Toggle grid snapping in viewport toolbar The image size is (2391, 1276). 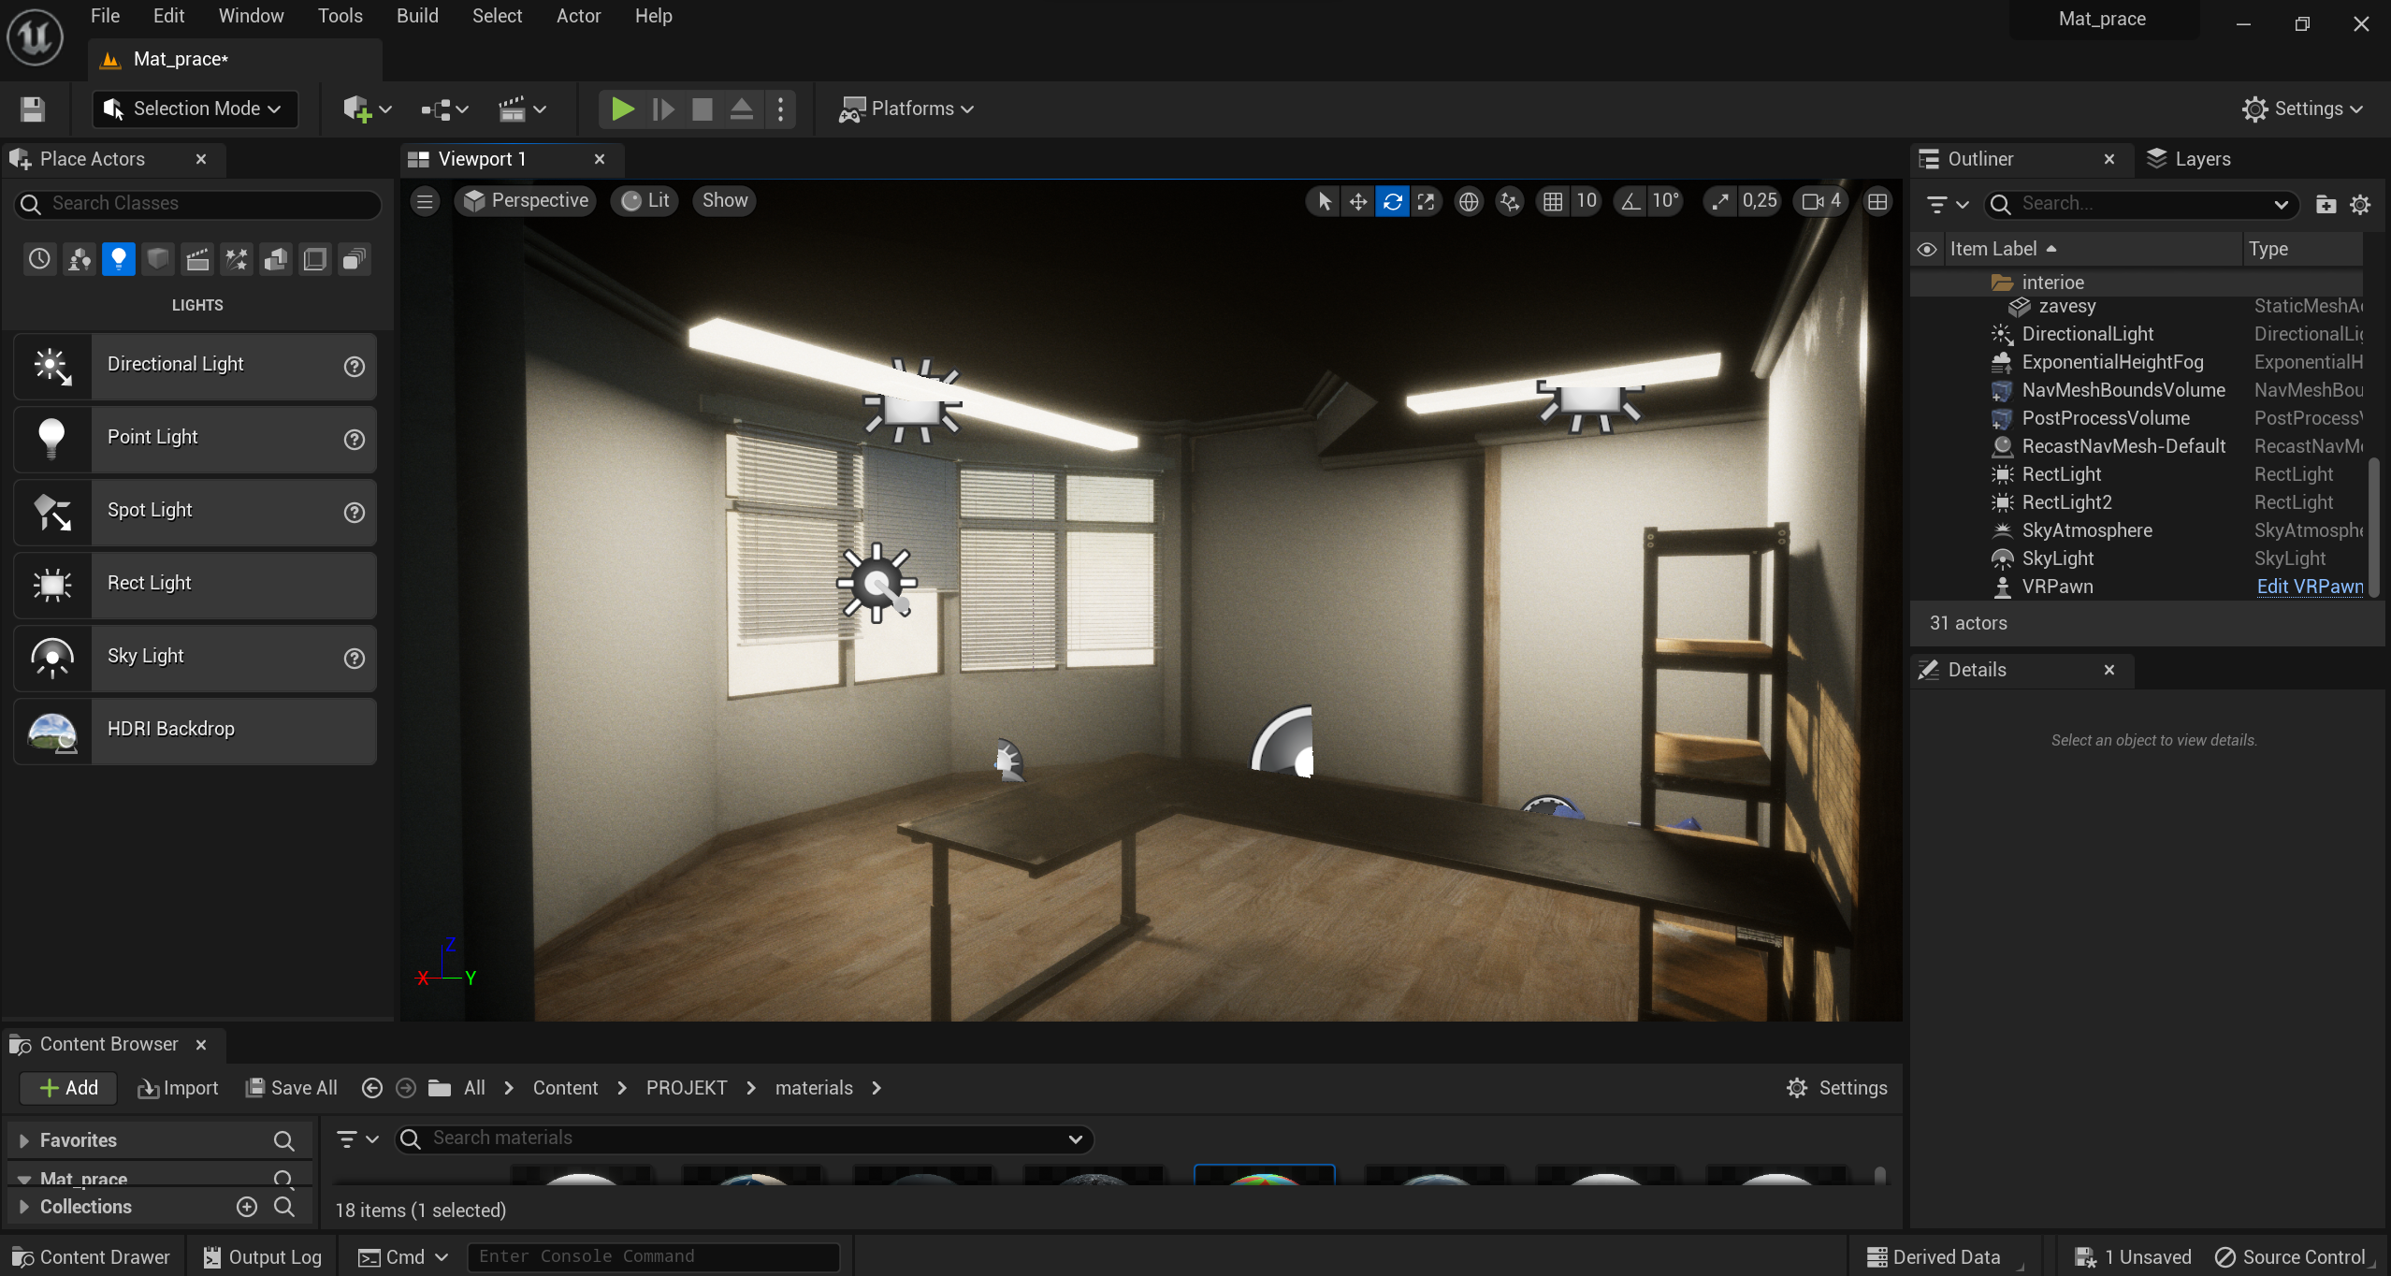pos(1553,201)
